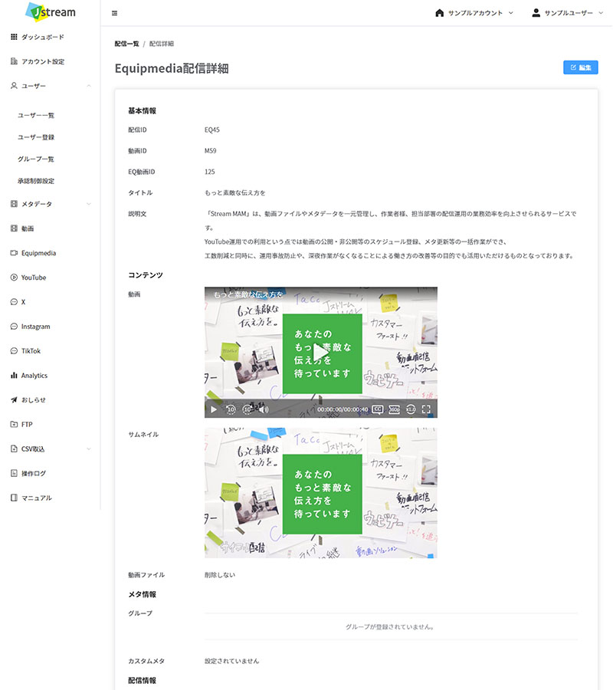
Task: Click the マニュアル book icon
Action: coord(14,498)
